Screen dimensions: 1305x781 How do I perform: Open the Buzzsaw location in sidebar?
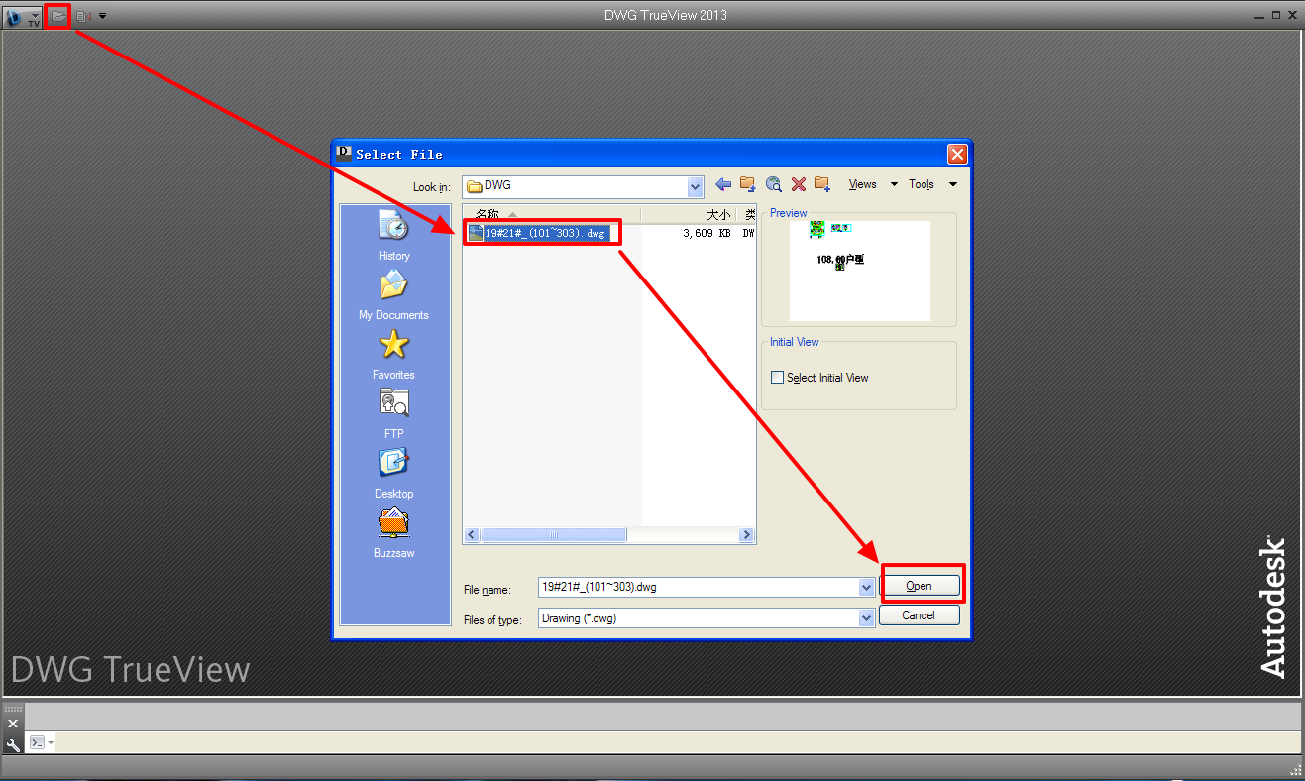coord(393,533)
